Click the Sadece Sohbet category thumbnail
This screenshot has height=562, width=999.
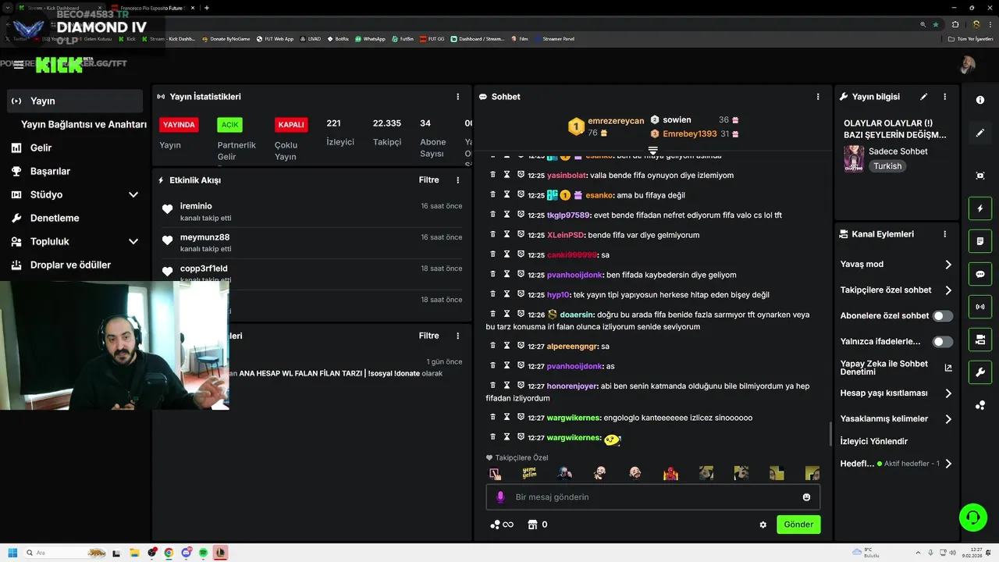coord(854,158)
